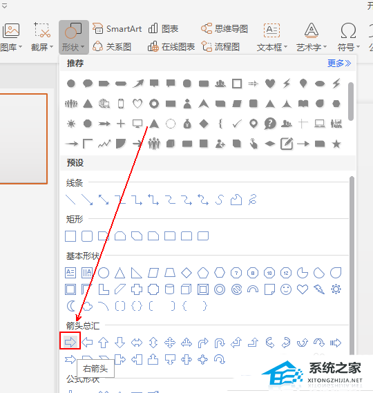Image resolution: width=373 pixels, height=393 pixels.
Task: Select the left-right double arrow shape
Action: [137, 343]
